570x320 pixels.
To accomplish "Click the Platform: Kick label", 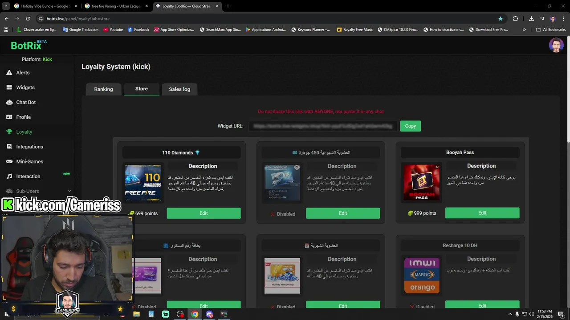I will coord(37,59).
